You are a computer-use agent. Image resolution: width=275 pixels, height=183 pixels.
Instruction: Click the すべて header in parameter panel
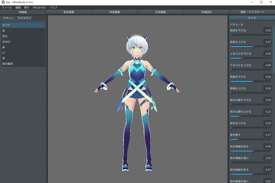[x=252, y=18]
